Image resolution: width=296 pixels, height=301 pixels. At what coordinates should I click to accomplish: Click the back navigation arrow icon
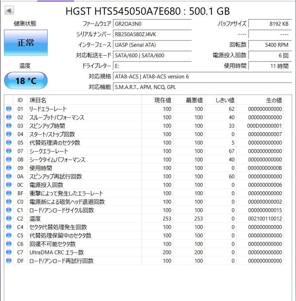coord(8,11)
